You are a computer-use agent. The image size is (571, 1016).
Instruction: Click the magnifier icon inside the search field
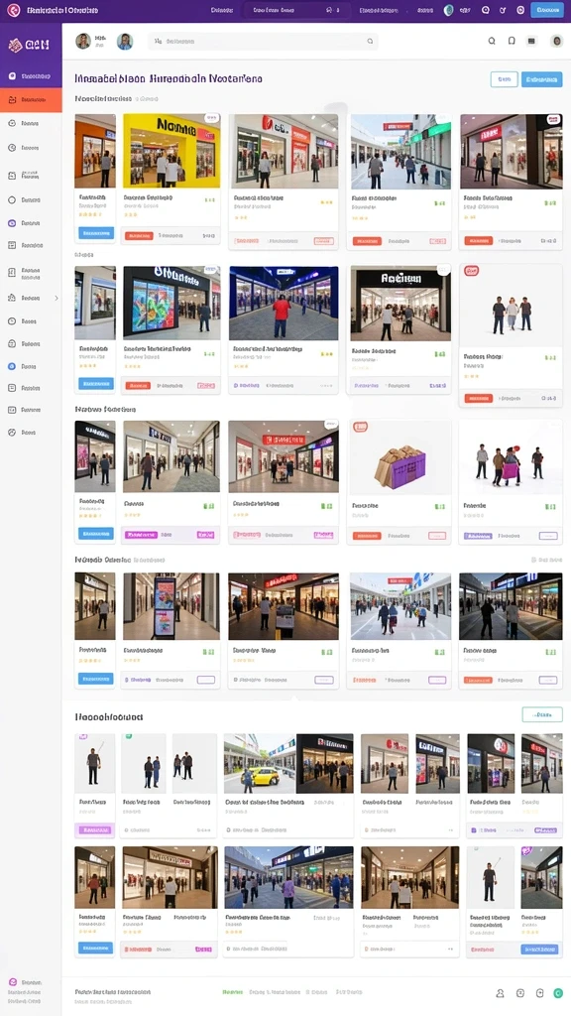[x=370, y=41]
